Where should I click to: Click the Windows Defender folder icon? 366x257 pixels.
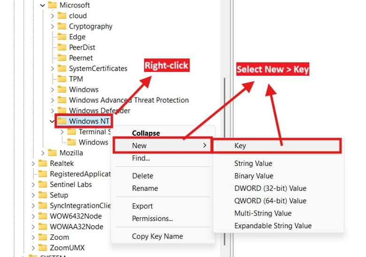coord(61,111)
